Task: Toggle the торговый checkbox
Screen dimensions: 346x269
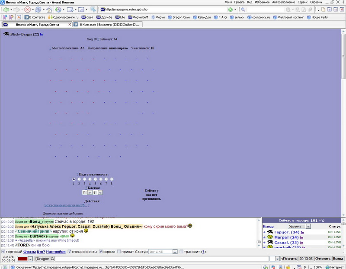Action: tap(3, 252)
